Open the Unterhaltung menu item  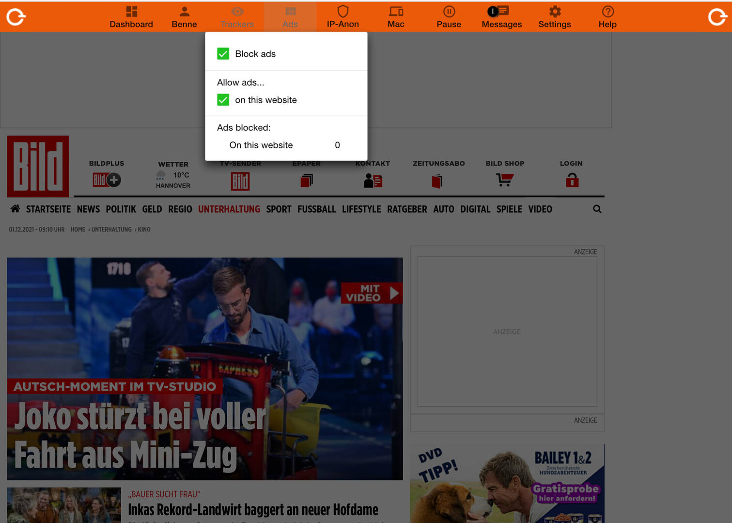coord(229,209)
